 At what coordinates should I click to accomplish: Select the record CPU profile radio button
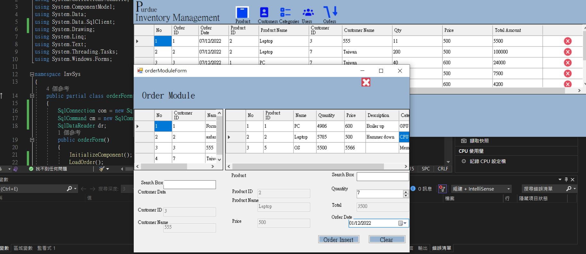(x=464, y=161)
